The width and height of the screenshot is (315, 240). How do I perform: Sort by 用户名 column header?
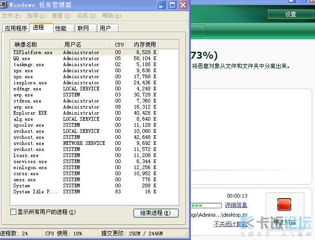click(x=85, y=44)
